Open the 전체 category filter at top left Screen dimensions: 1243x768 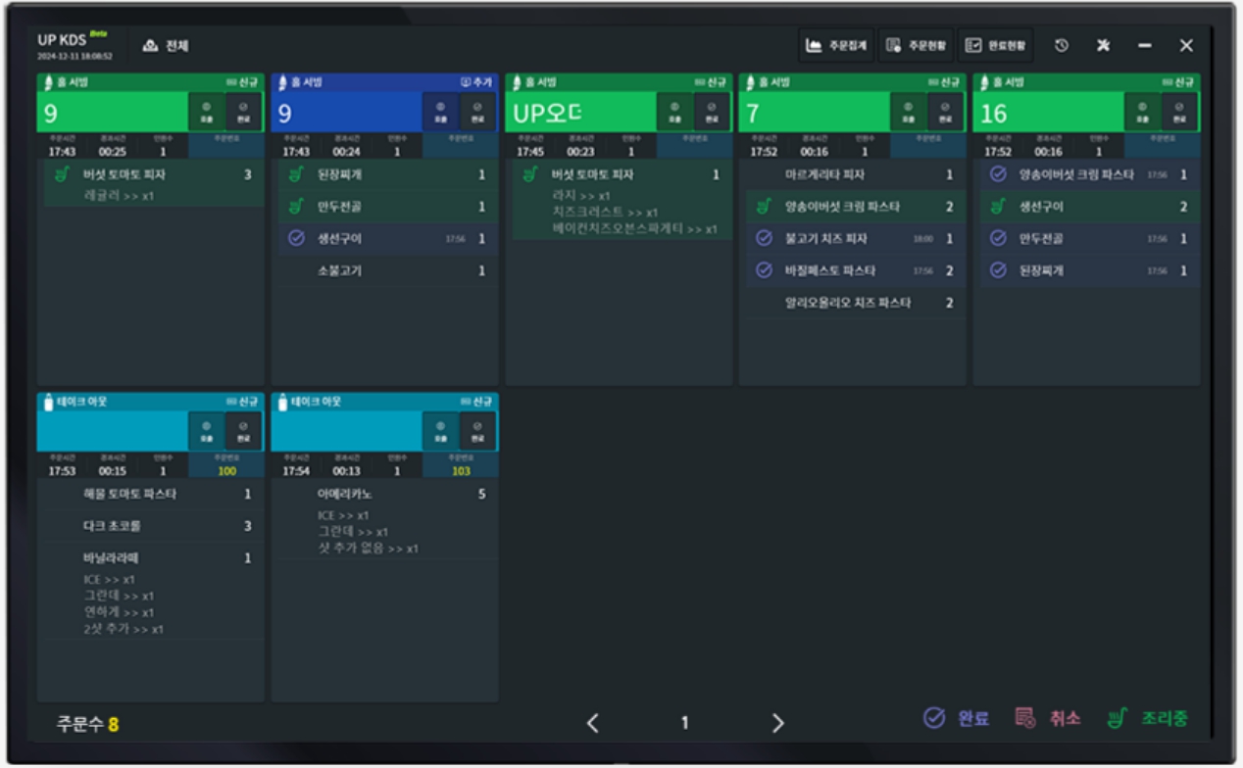(x=166, y=46)
